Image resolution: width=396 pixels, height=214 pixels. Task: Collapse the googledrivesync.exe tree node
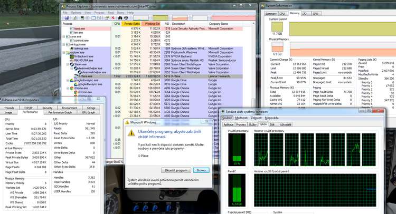[x=68, y=80]
